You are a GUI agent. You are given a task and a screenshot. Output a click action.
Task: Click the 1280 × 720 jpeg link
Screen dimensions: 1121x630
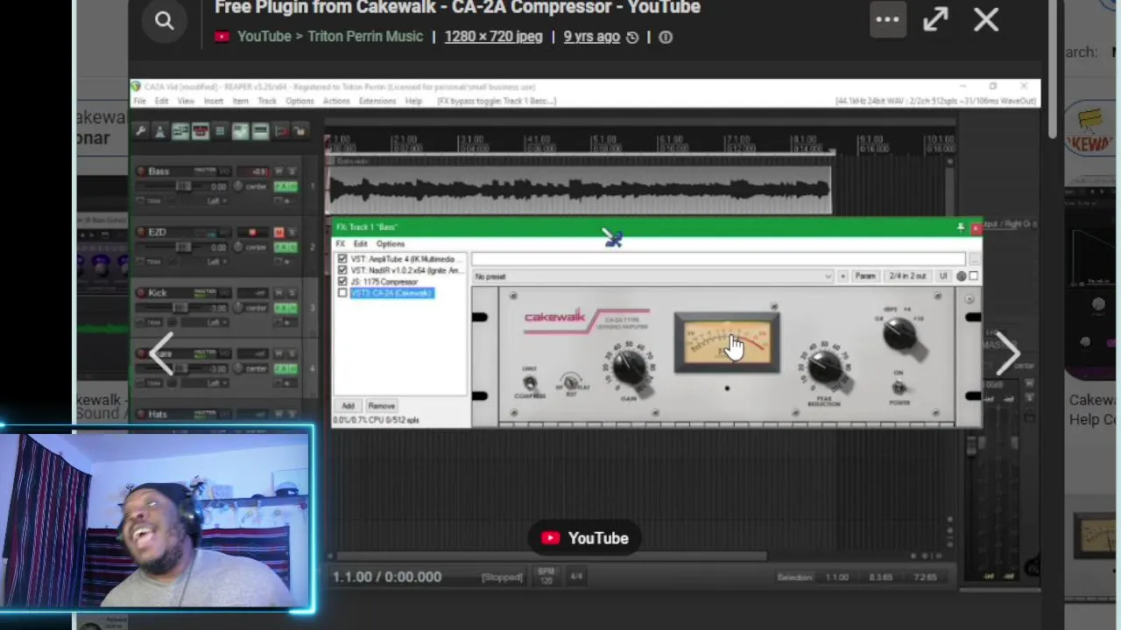click(x=493, y=37)
